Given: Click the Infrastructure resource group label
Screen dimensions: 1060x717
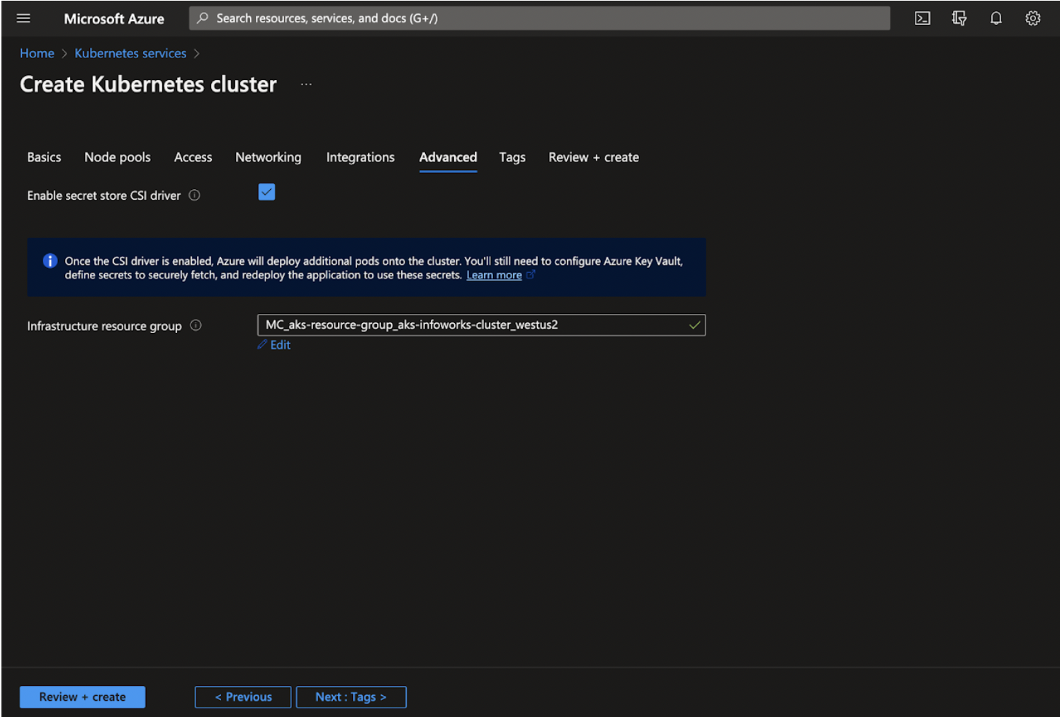Looking at the screenshot, I should pos(104,326).
